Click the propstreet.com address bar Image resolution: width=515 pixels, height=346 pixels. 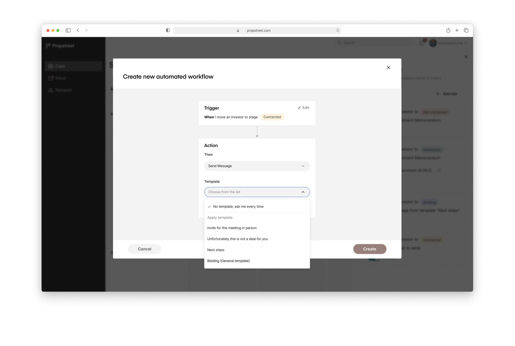[x=257, y=30]
